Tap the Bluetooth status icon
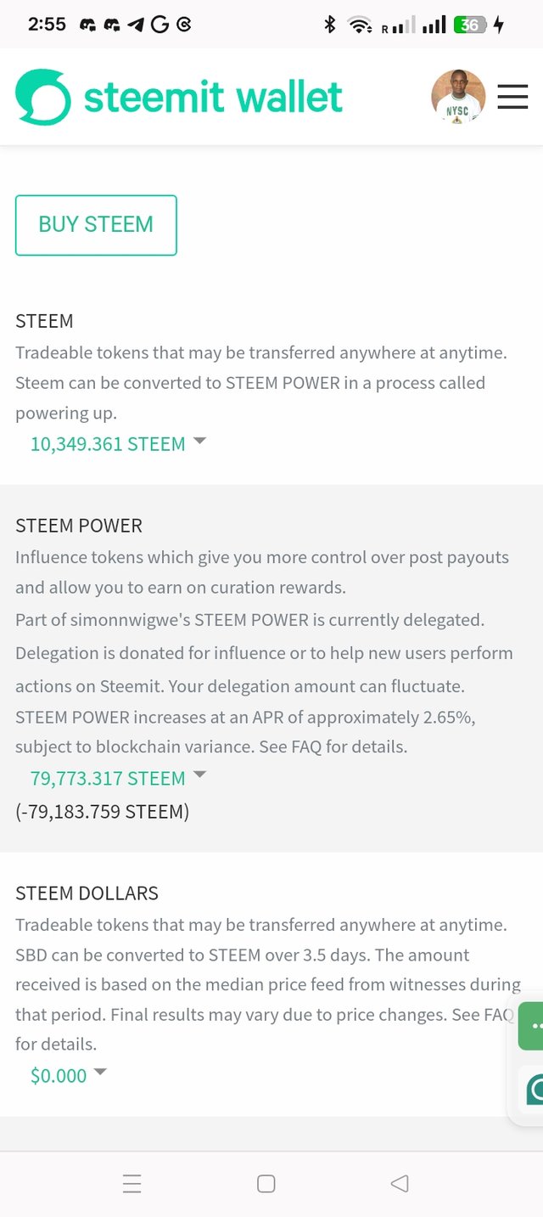The height and width of the screenshot is (1217, 543). pos(330,25)
